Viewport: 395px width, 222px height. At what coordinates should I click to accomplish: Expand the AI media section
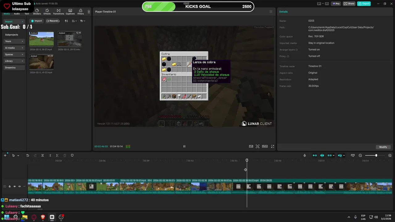pos(14,48)
